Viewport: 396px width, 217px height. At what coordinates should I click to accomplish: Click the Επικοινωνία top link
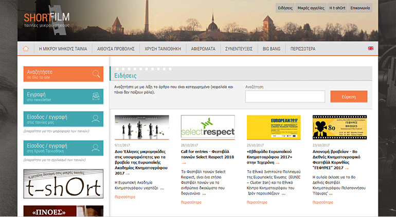pos(363,8)
